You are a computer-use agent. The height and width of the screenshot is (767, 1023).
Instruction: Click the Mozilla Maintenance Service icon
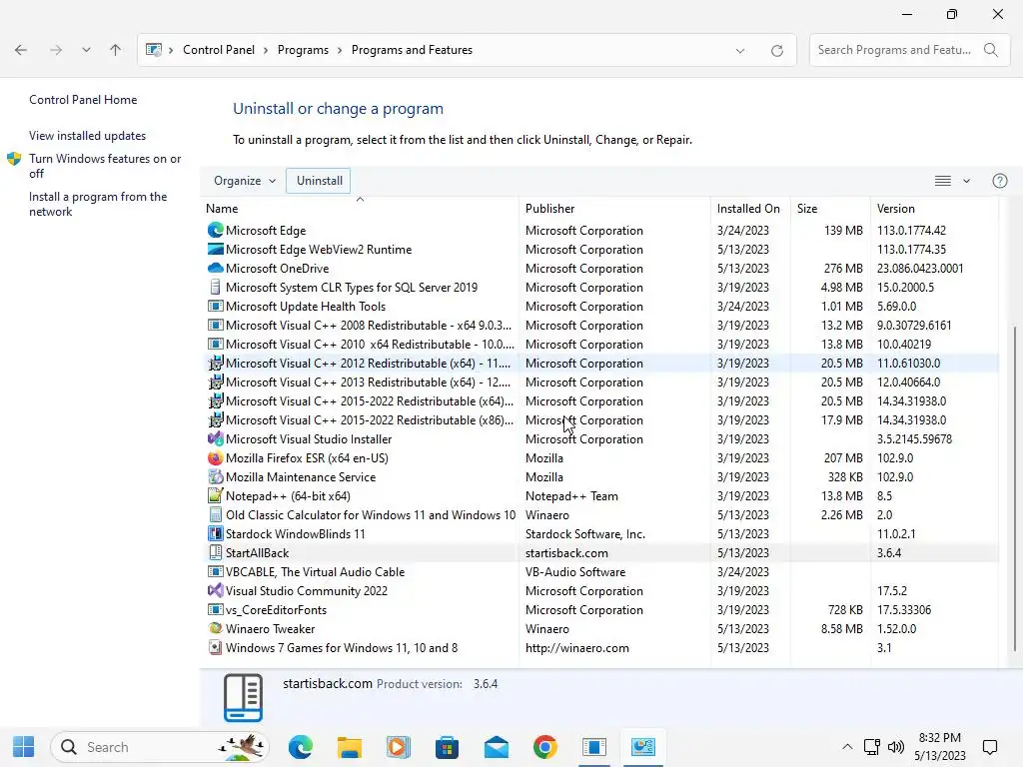coord(216,476)
